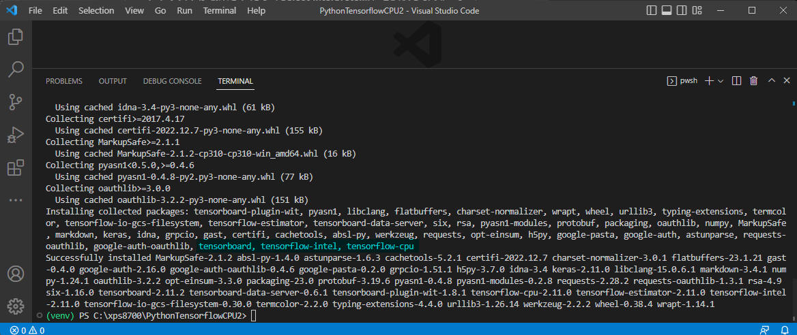797x335 pixels.
Task: Click the VS Code logo in title bar
Action: 11,10
